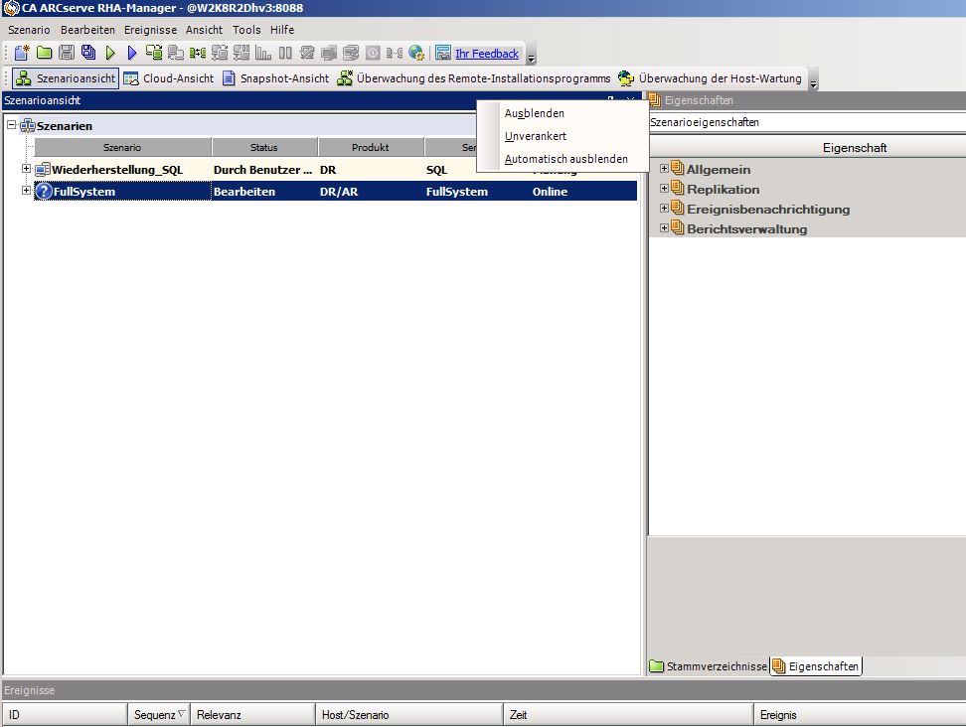
Task: Open the Tools menu
Action: [246, 30]
